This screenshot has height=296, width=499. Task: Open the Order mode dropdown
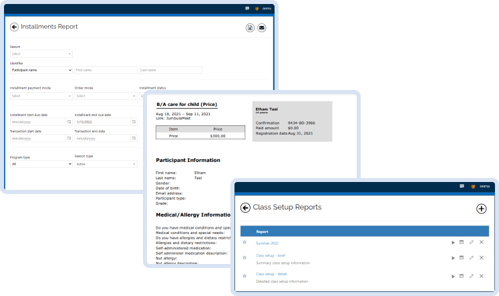[x=106, y=96]
